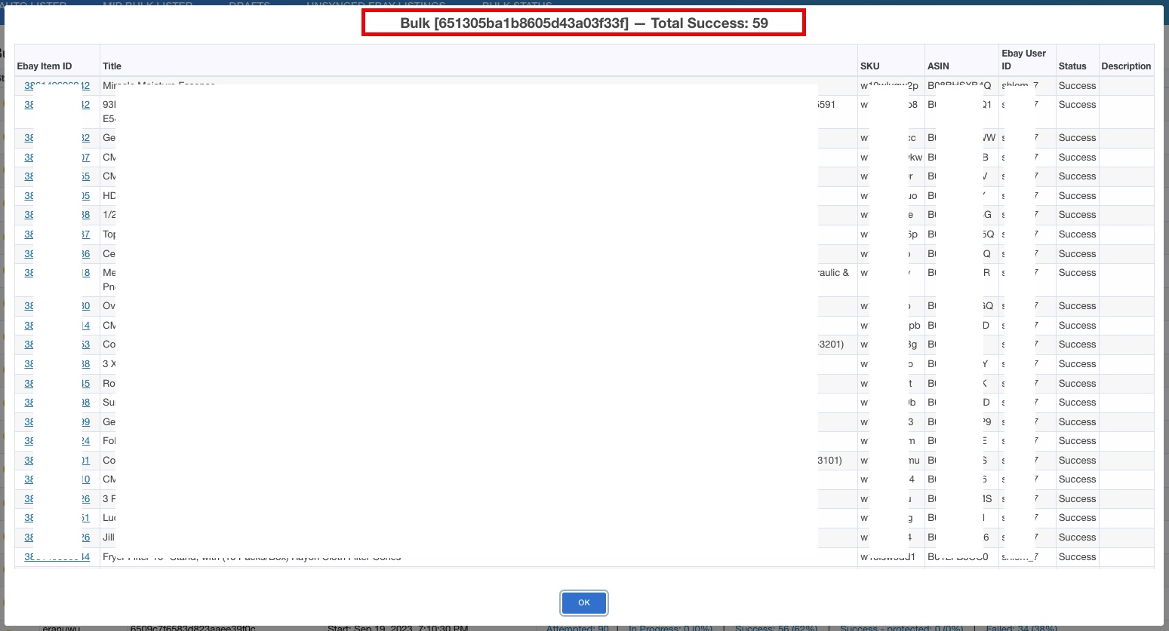Click the Status column header
The height and width of the screenshot is (631, 1169).
(x=1072, y=66)
